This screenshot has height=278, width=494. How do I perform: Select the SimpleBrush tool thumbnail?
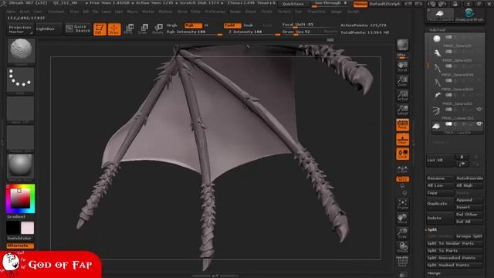[x=469, y=15]
